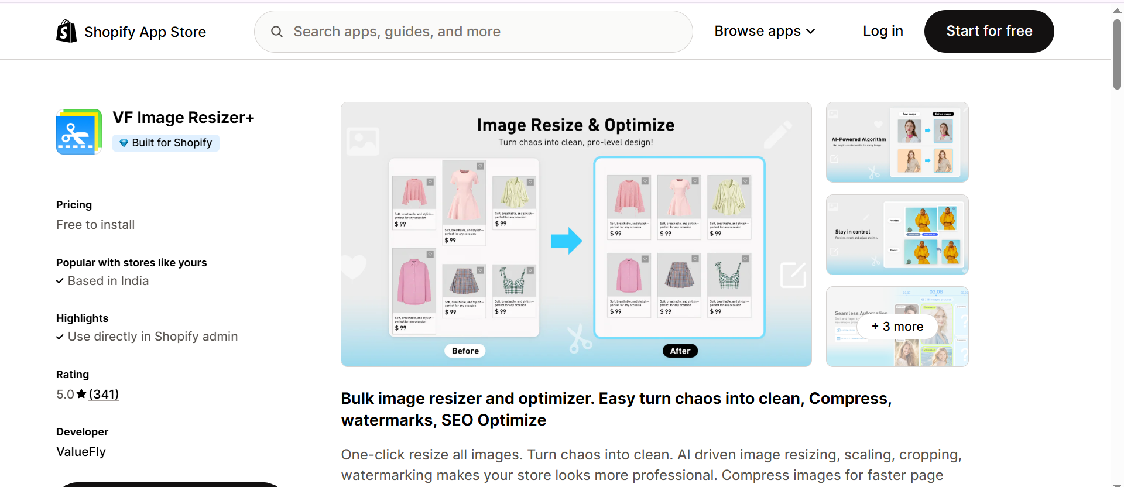1124x487 pixels.
Task: Click the Shopify App Store heading
Action: (x=145, y=32)
